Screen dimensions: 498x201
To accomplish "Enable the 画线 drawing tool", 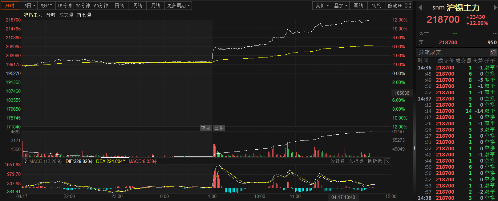I will 358,6.
